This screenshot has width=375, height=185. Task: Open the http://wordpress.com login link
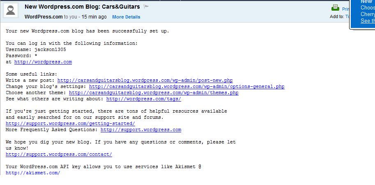[43, 62]
